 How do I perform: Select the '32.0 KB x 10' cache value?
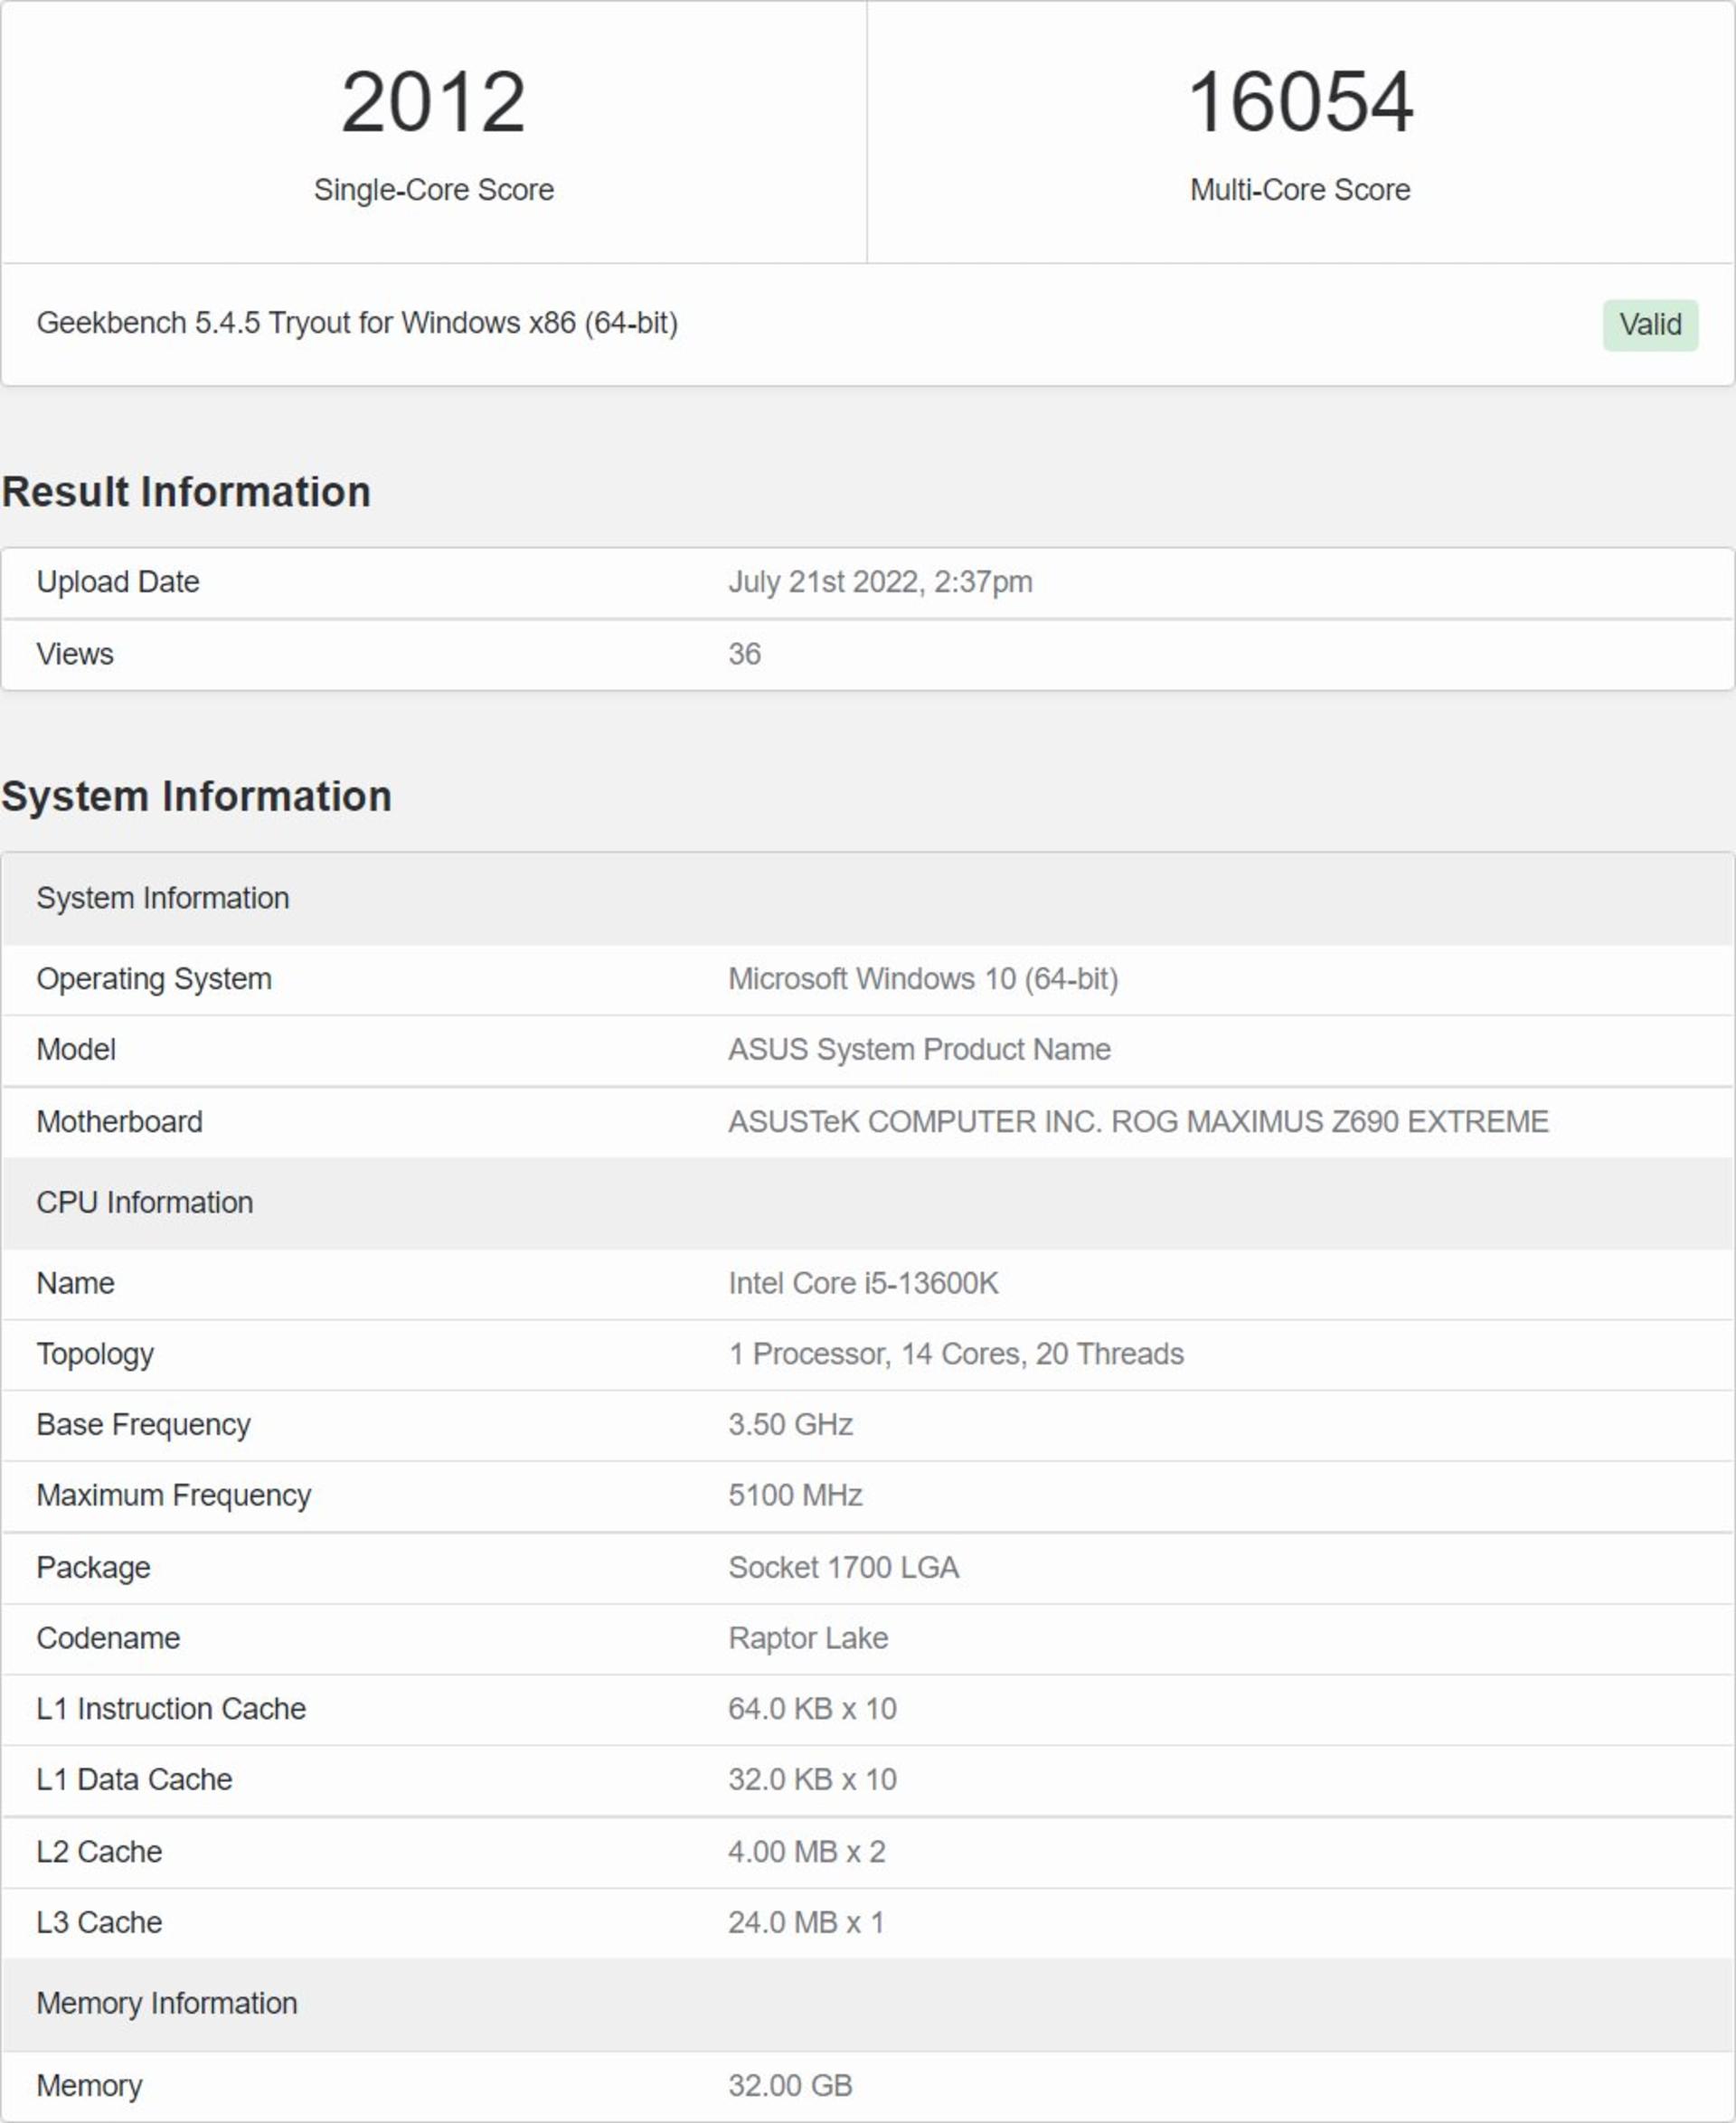(812, 1780)
